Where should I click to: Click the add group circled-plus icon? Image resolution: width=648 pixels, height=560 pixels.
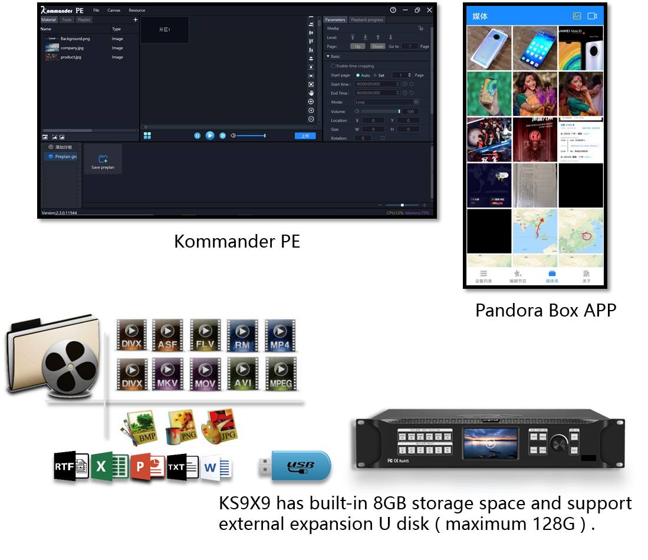[51, 147]
